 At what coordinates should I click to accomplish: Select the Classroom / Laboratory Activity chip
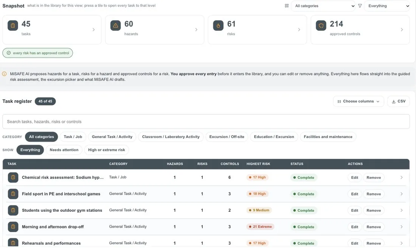[x=171, y=137]
